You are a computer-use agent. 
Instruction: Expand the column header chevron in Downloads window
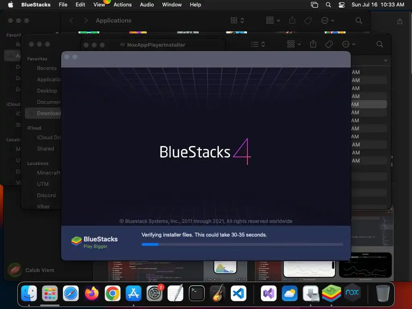click(385, 60)
